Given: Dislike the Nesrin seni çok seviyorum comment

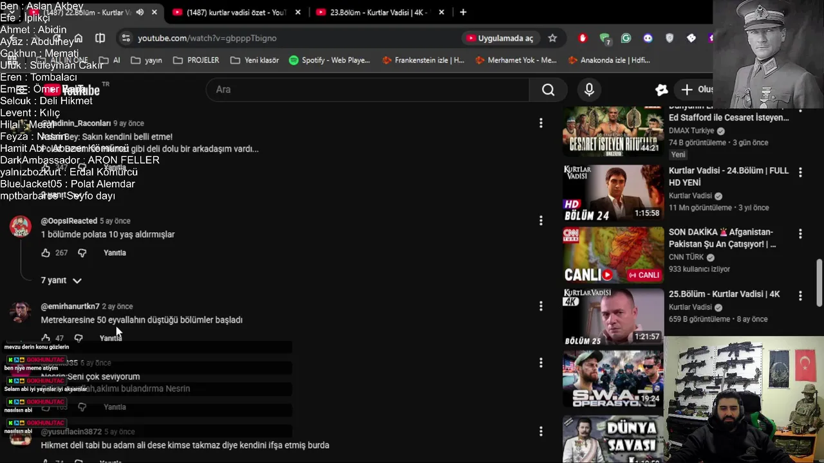Looking at the screenshot, I should [x=82, y=407].
